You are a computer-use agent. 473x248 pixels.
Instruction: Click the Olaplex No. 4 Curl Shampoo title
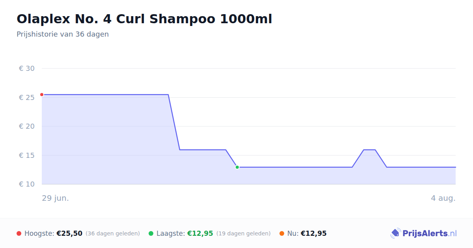click(144, 19)
